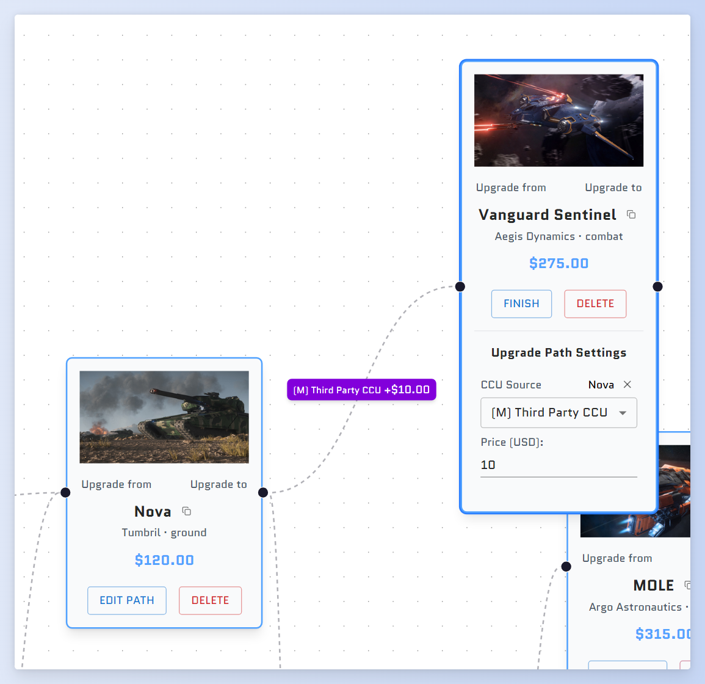Image resolution: width=705 pixels, height=684 pixels.
Task: Click Nova's 'Upgrade from' connection handle
Action: pyautogui.click(x=65, y=492)
